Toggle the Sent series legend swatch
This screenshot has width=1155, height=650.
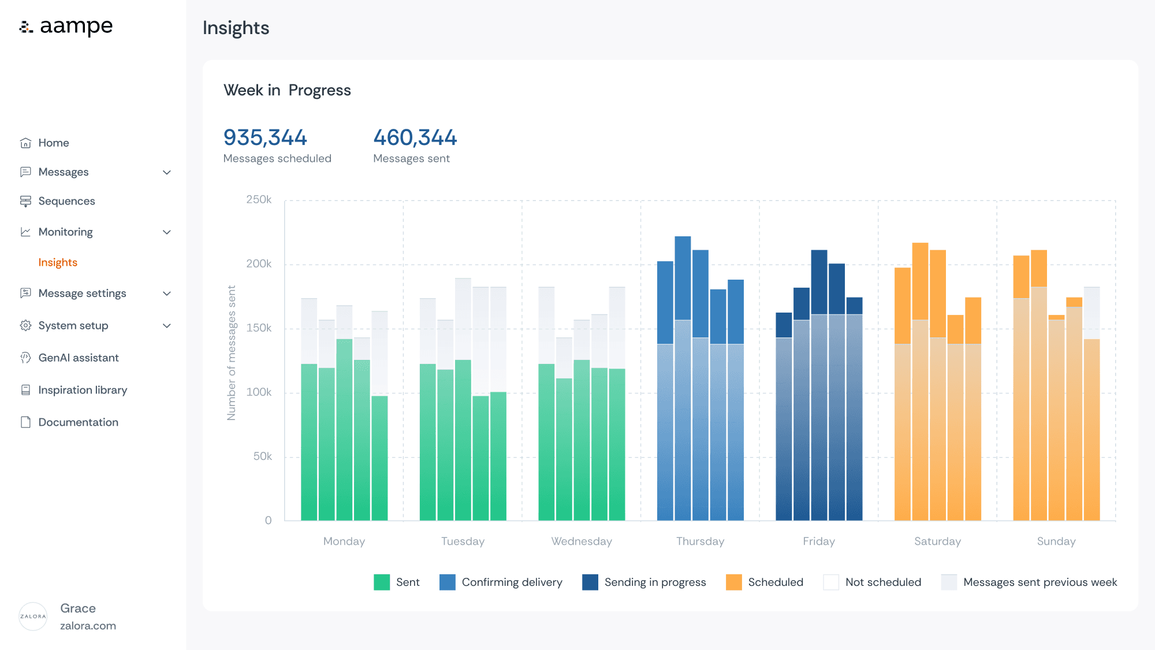click(x=382, y=582)
